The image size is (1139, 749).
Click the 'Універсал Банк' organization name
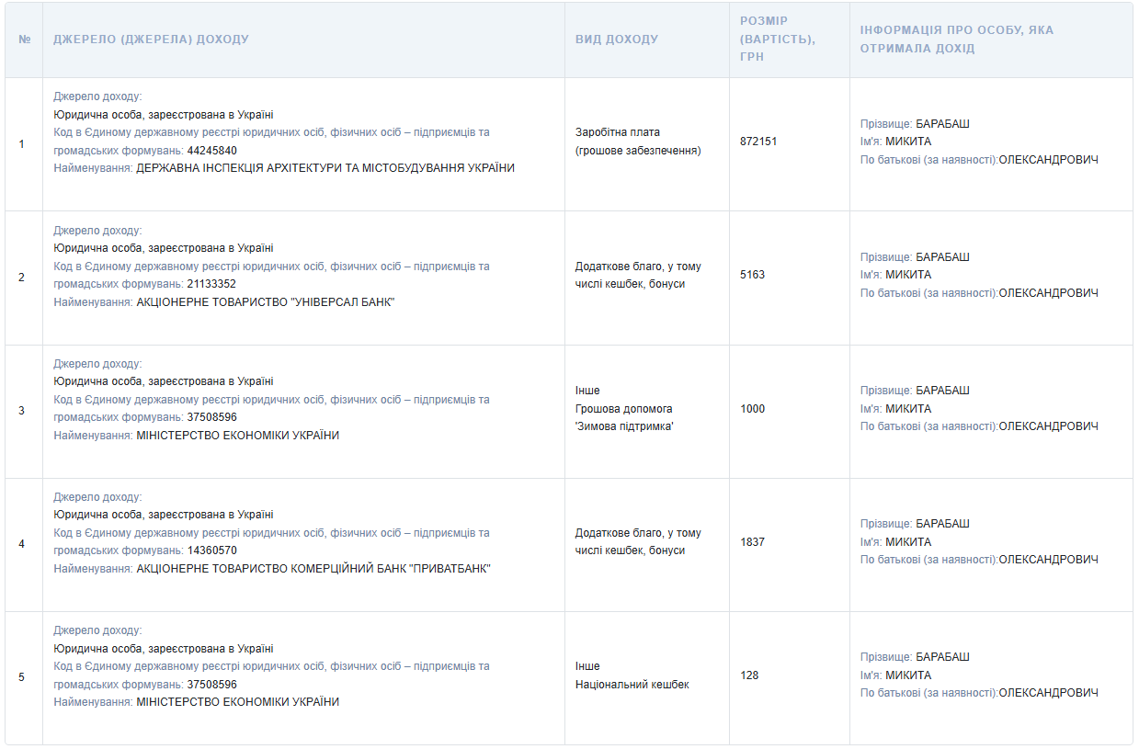265,302
